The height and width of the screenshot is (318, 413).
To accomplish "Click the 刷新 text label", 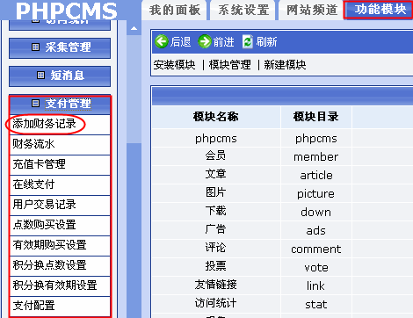I will point(266,41).
